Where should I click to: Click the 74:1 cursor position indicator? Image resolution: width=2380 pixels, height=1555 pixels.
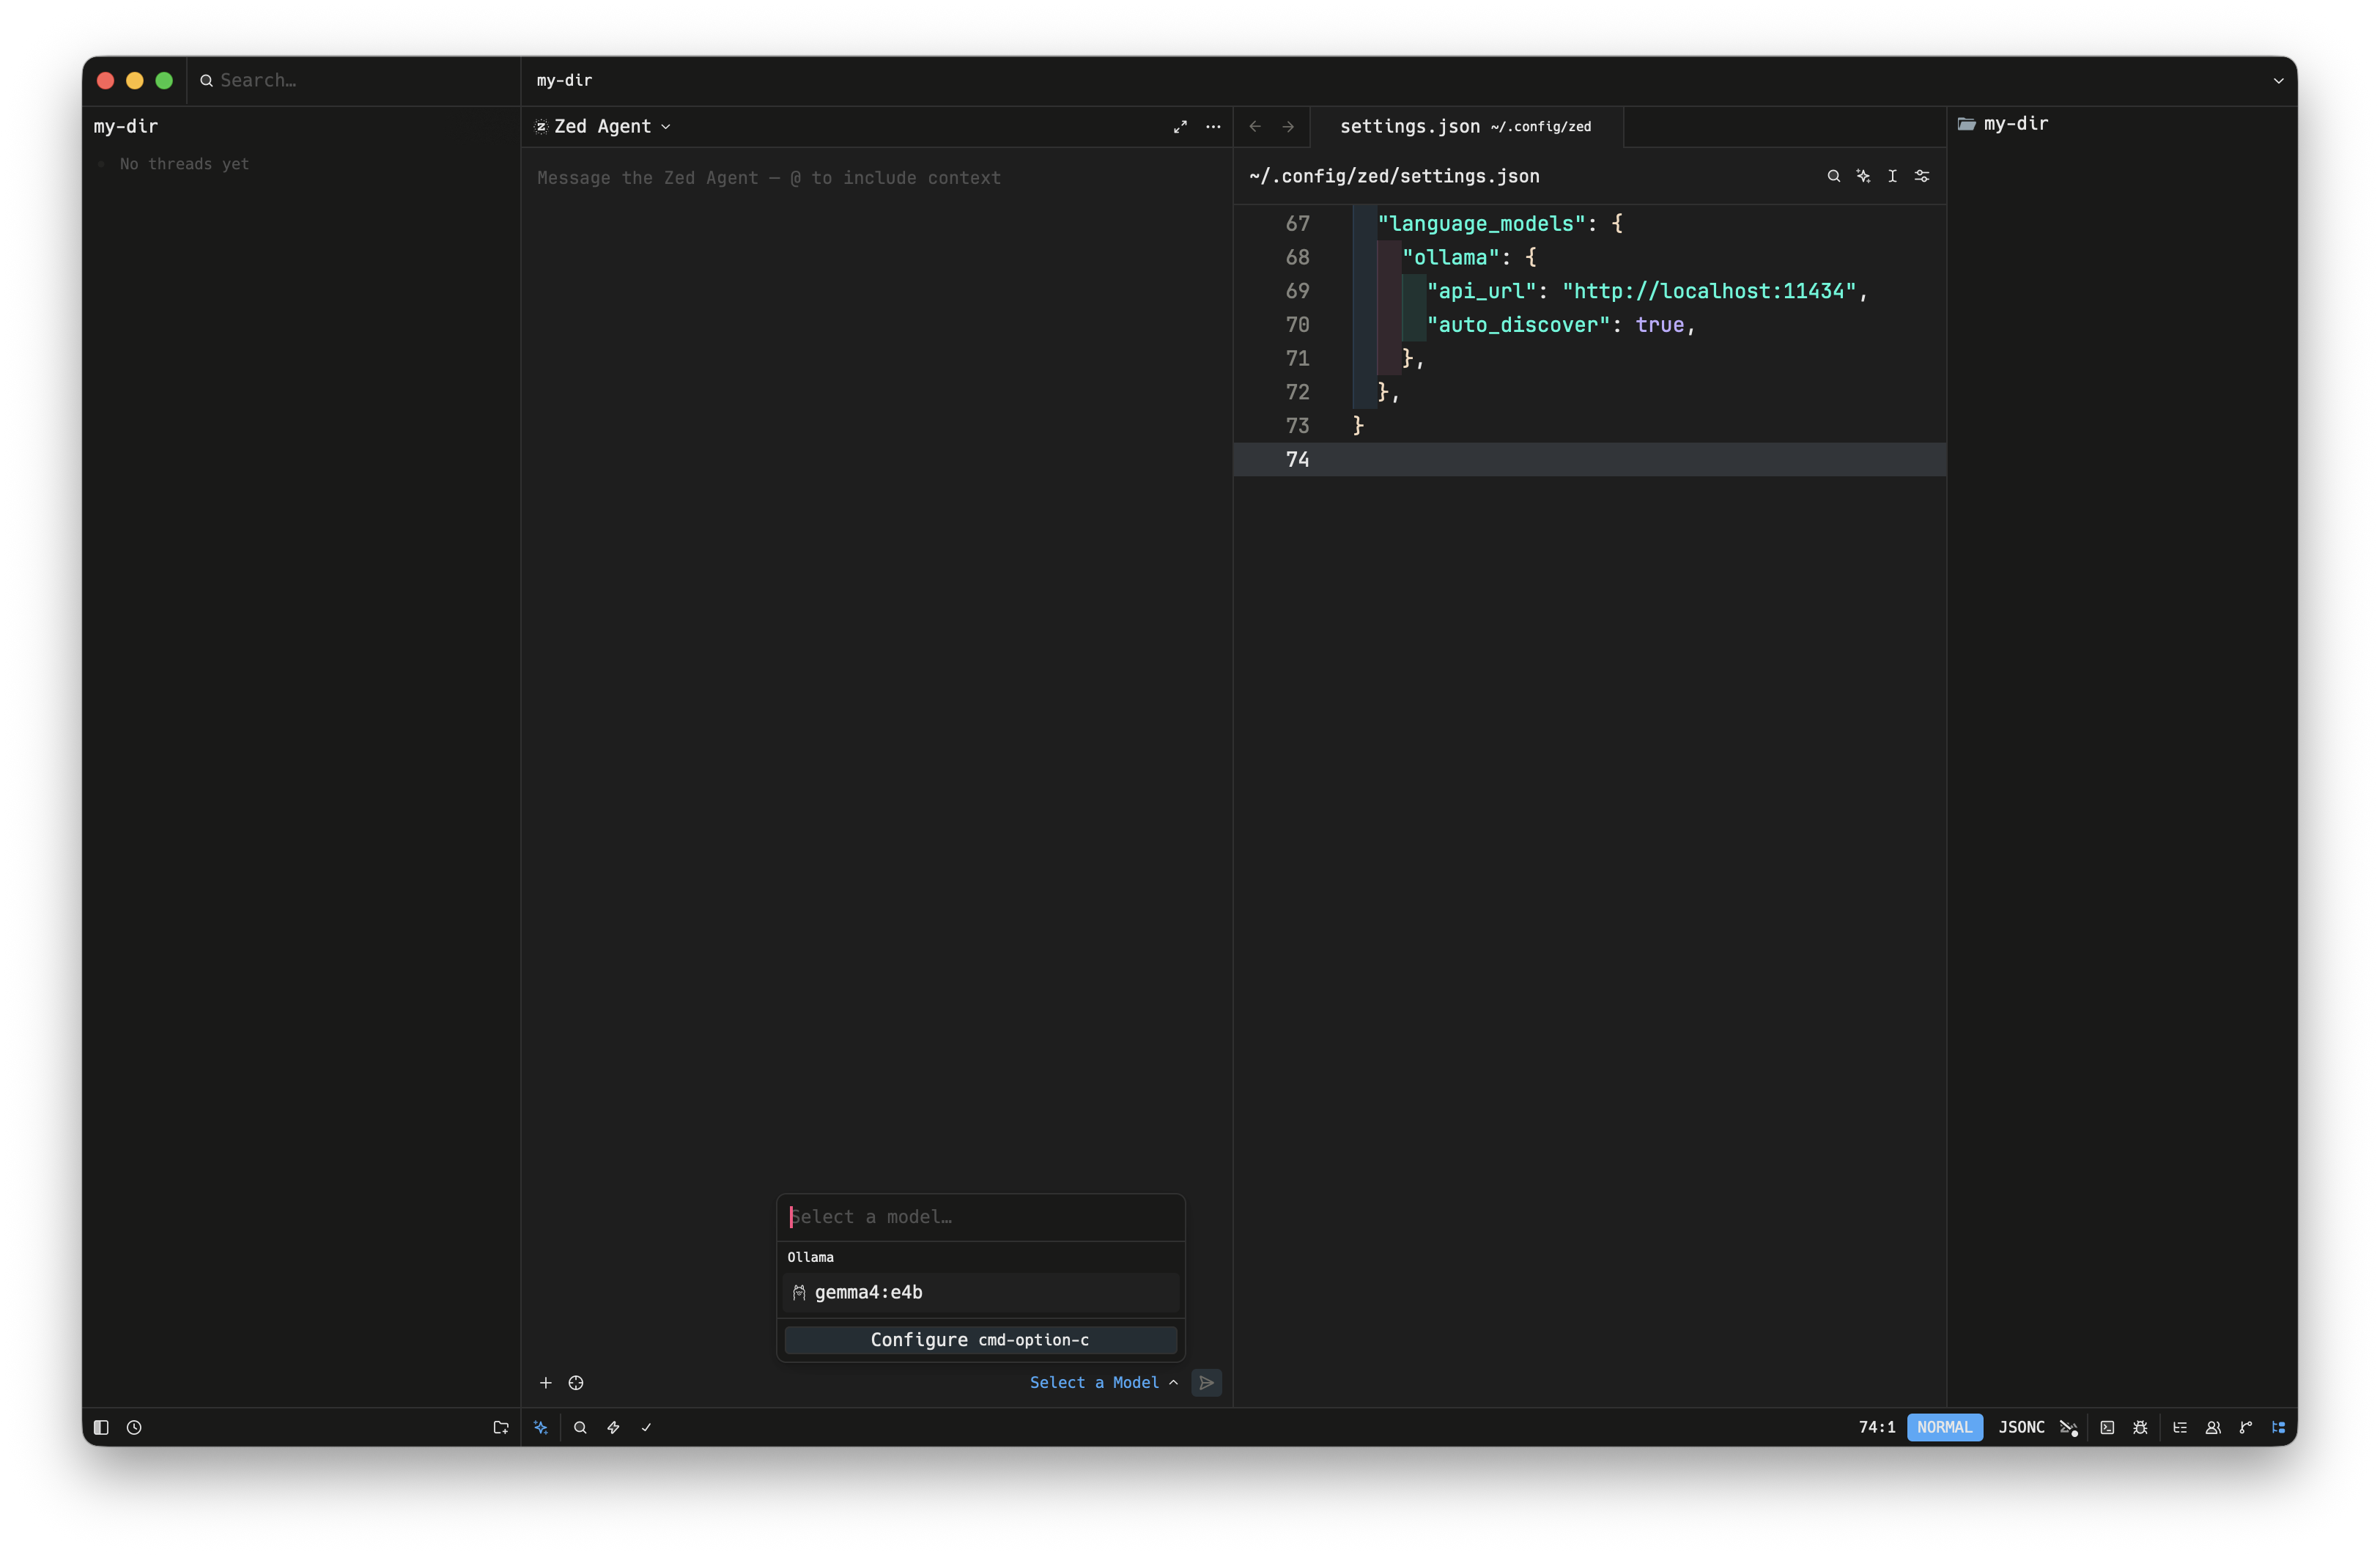click(x=1877, y=1428)
